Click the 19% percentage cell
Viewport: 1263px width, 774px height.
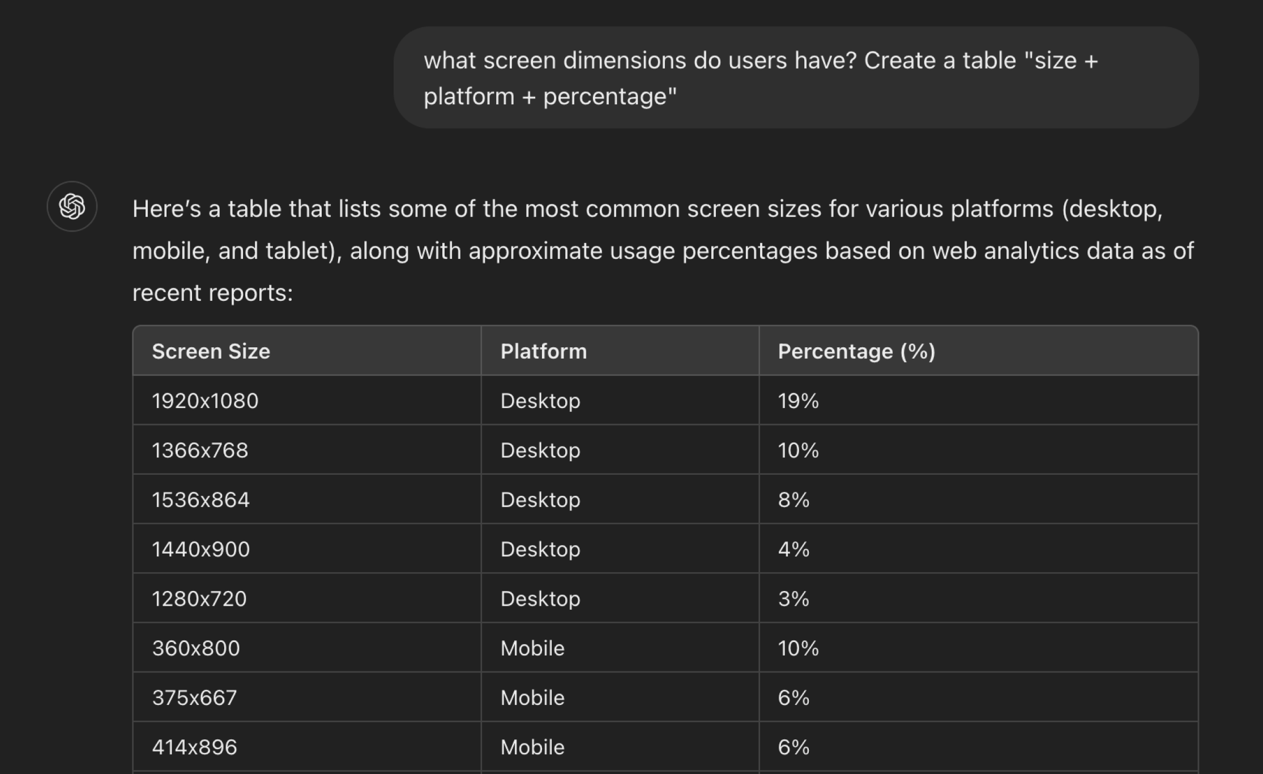tap(798, 401)
